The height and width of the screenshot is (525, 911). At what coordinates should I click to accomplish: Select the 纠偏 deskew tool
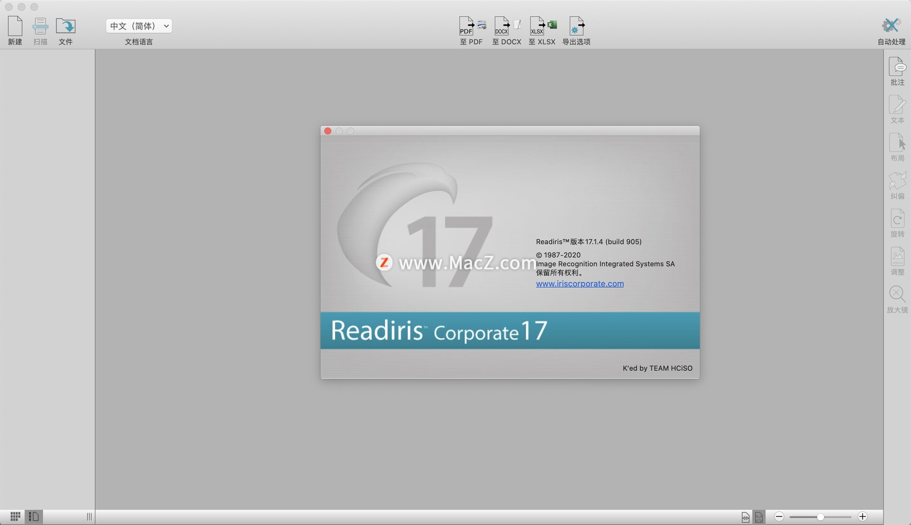pos(897,185)
